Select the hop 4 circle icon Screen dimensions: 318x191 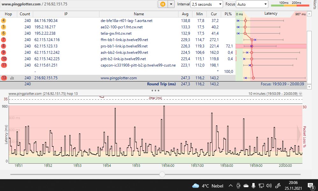click(4, 20)
